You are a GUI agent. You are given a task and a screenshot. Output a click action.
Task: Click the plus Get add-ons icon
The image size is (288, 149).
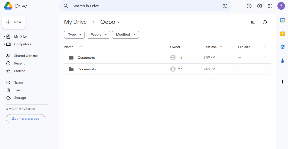tap(282, 82)
